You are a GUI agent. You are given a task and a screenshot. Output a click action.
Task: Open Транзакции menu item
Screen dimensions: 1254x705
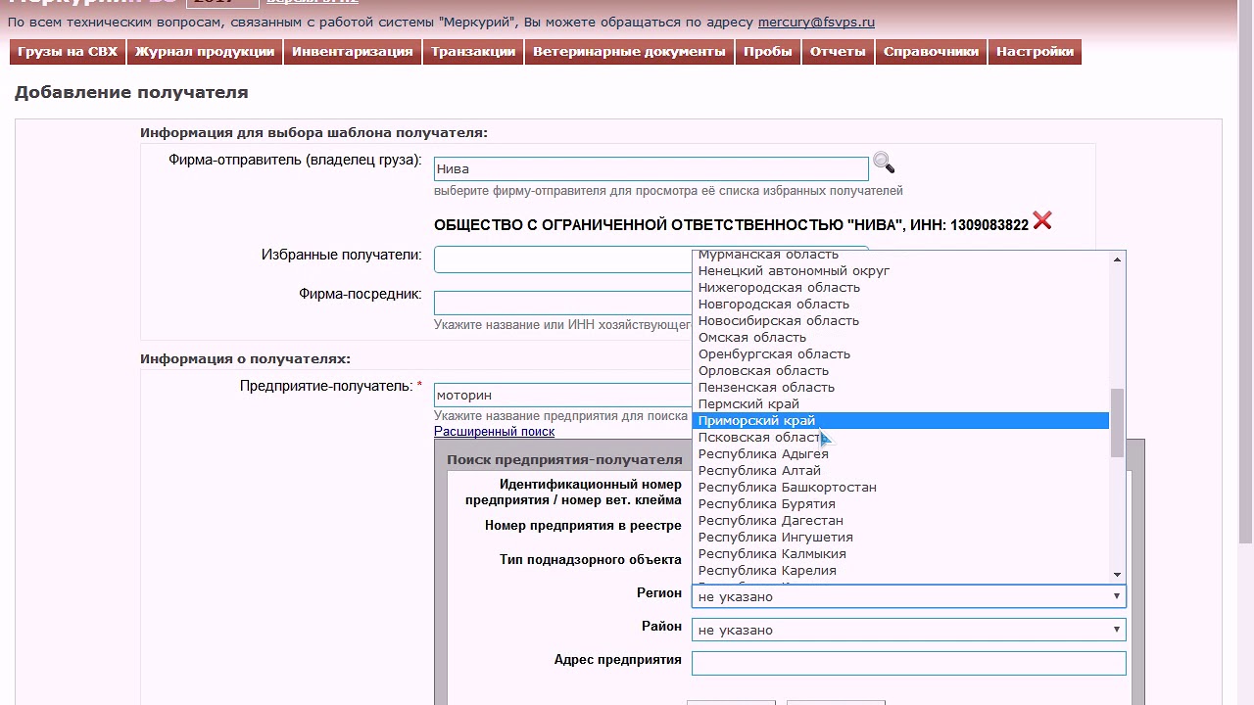coord(473,52)
